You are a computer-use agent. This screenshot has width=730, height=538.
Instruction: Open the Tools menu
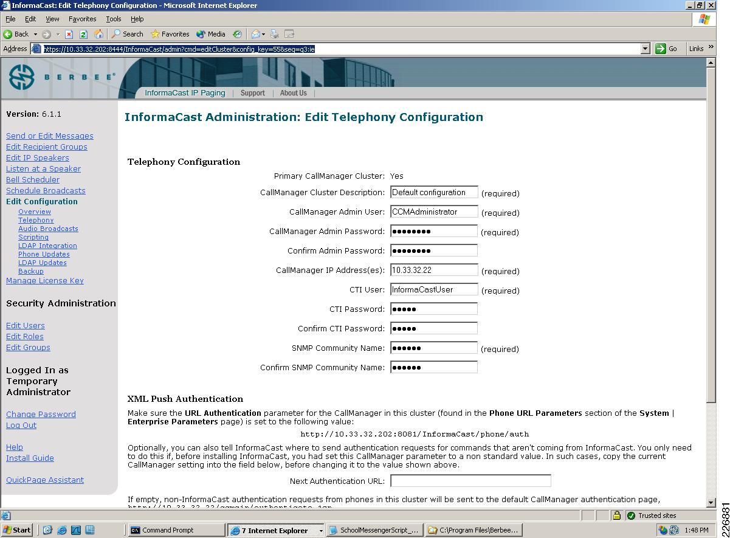click(114, 19)
